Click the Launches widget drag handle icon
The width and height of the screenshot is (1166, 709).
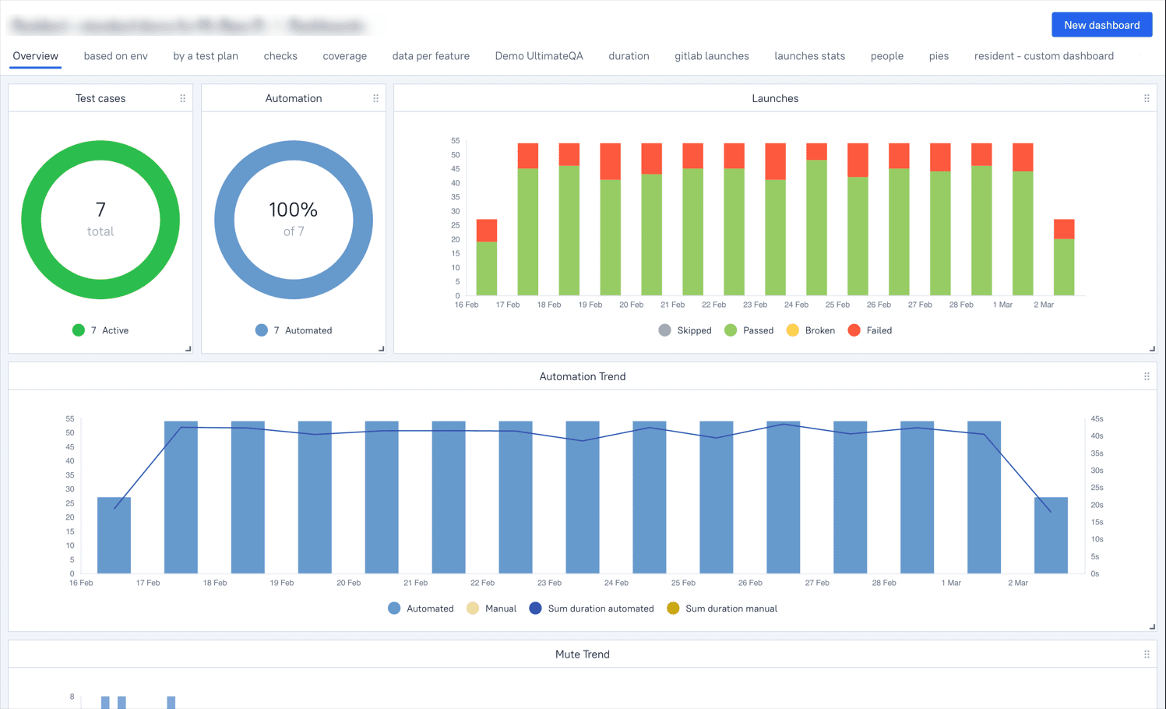(1147, 98)
